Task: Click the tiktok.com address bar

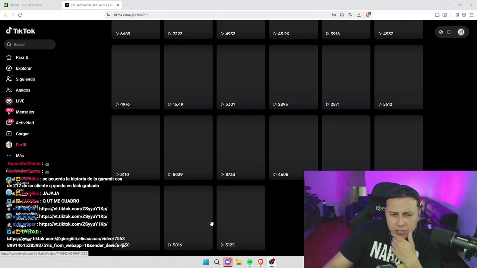Action: (220, 15)
